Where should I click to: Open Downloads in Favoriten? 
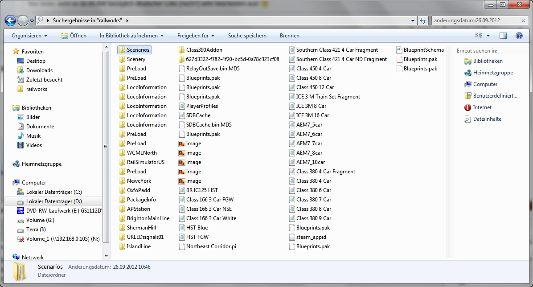(39, 70)
